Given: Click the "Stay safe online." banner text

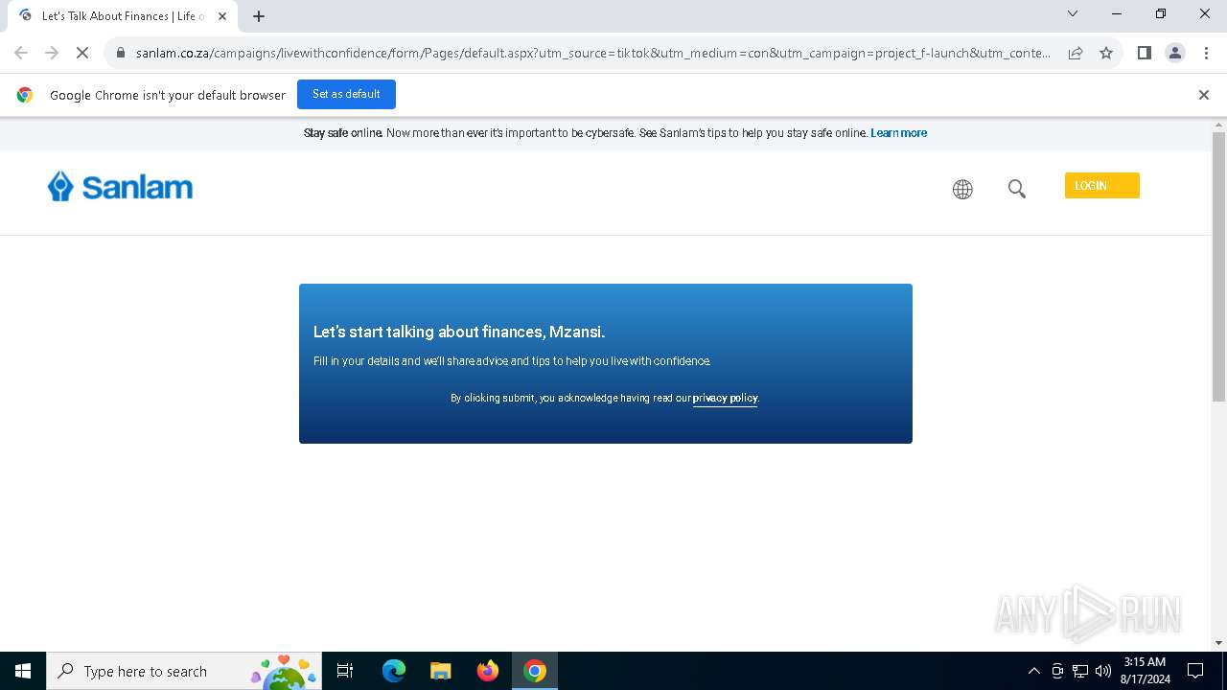Looking at the screenshot, I should 343,133.
